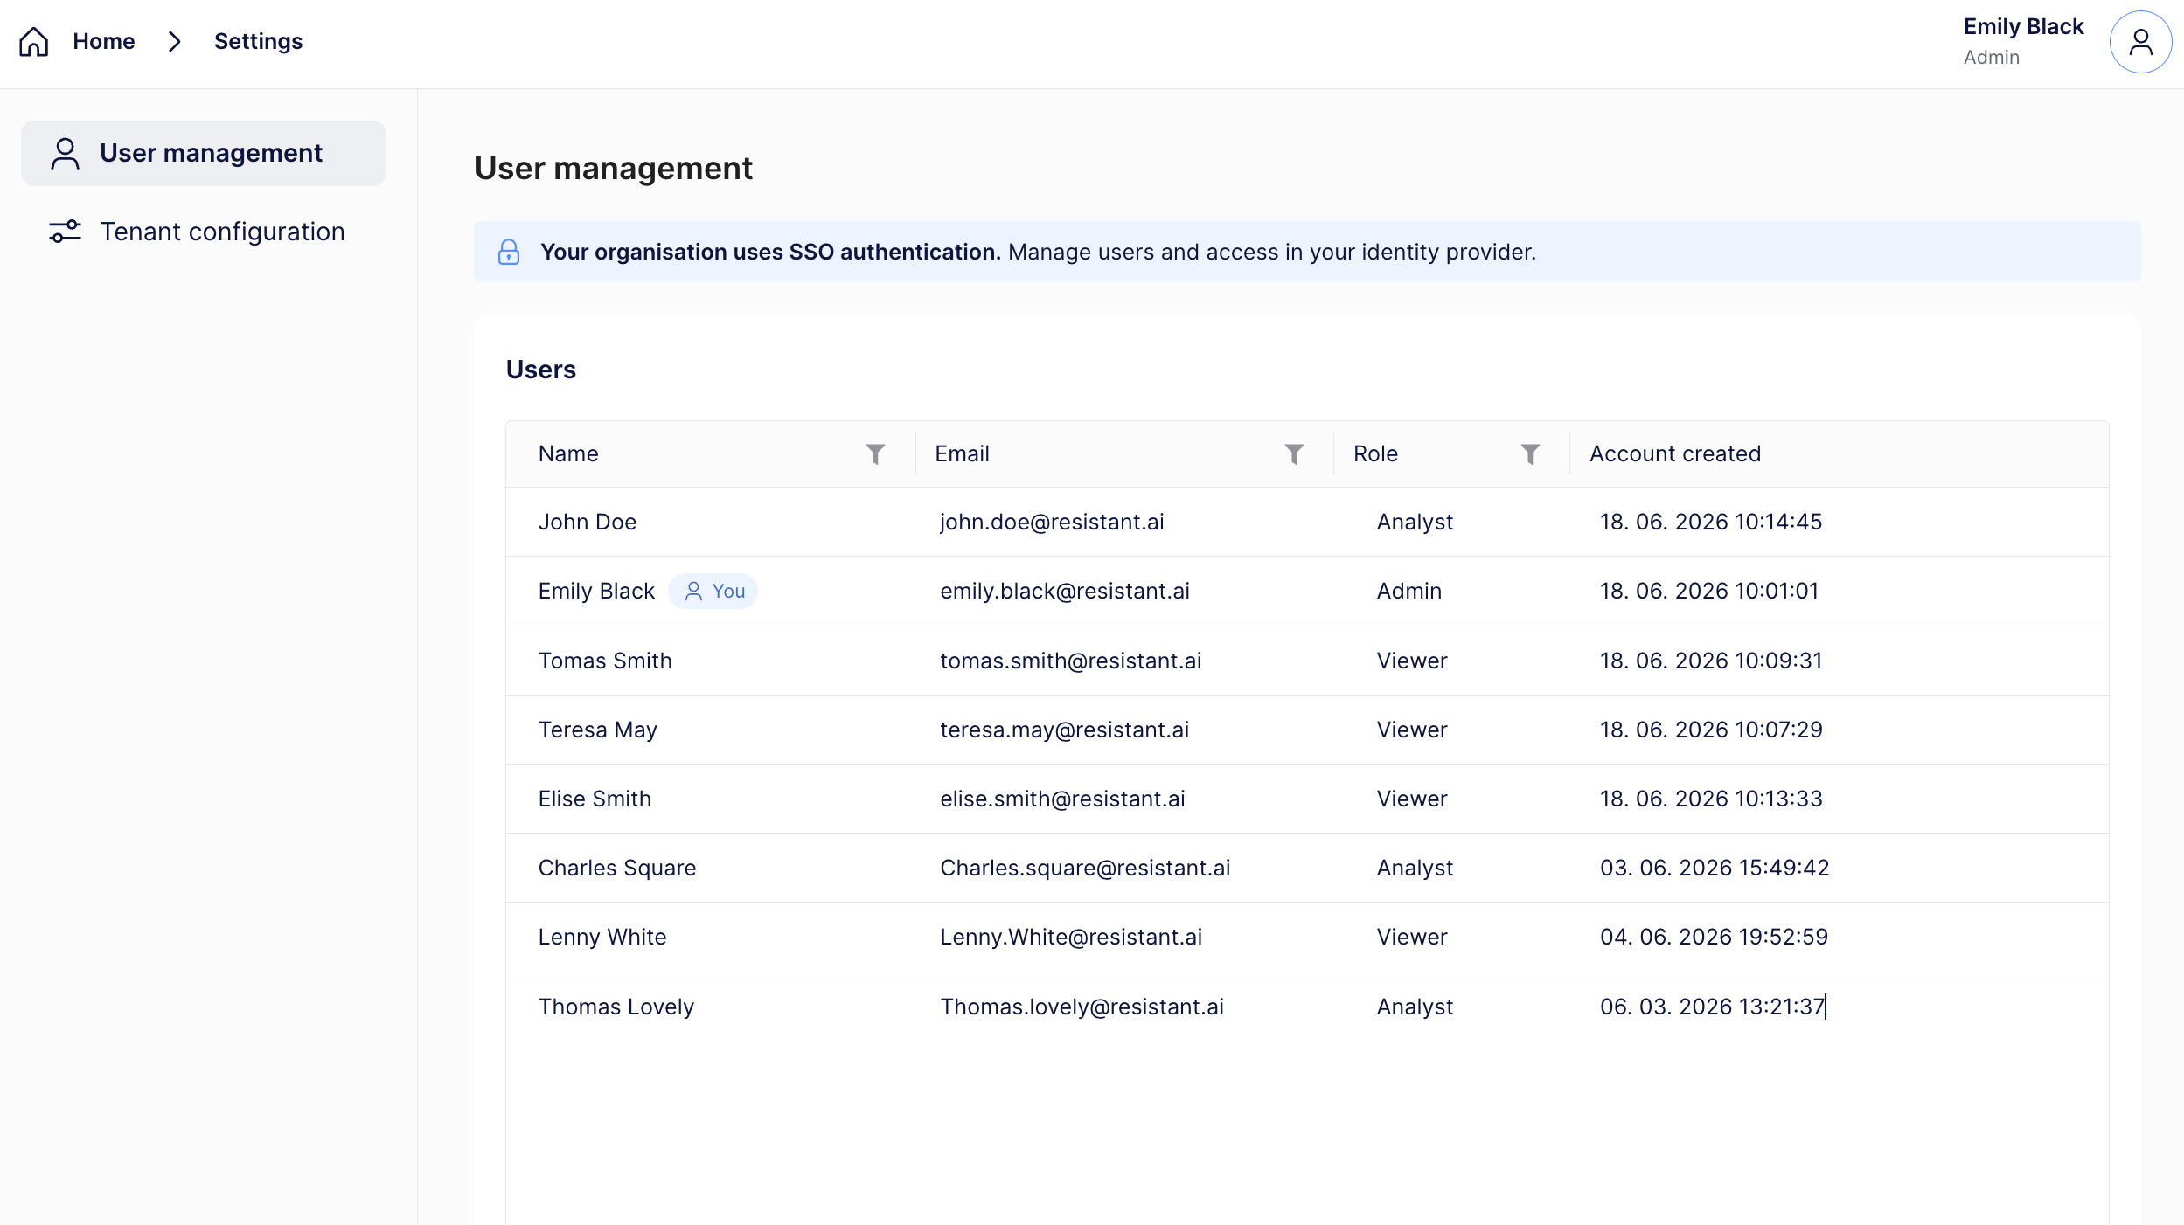2184x1225 pixels.
Task: Click Elise Smith's Viewer role
Action: pos(1412,799)
